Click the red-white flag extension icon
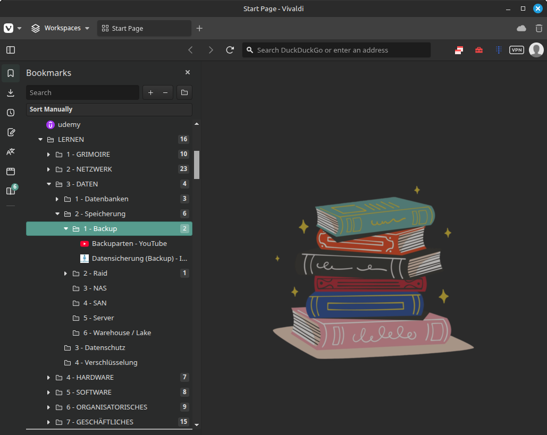The height and width of the screenshot is (435, 547). click(459, 50)
